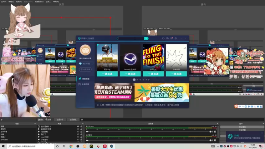Viewport: 265px width, 149px height.
Task: Open the second OBS menu bar item
Action: point(11,2)
